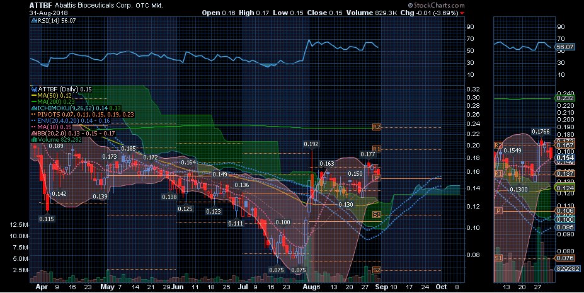Click the 0.154 last price tag
This screenshot has width=584, height=293.
564,158
